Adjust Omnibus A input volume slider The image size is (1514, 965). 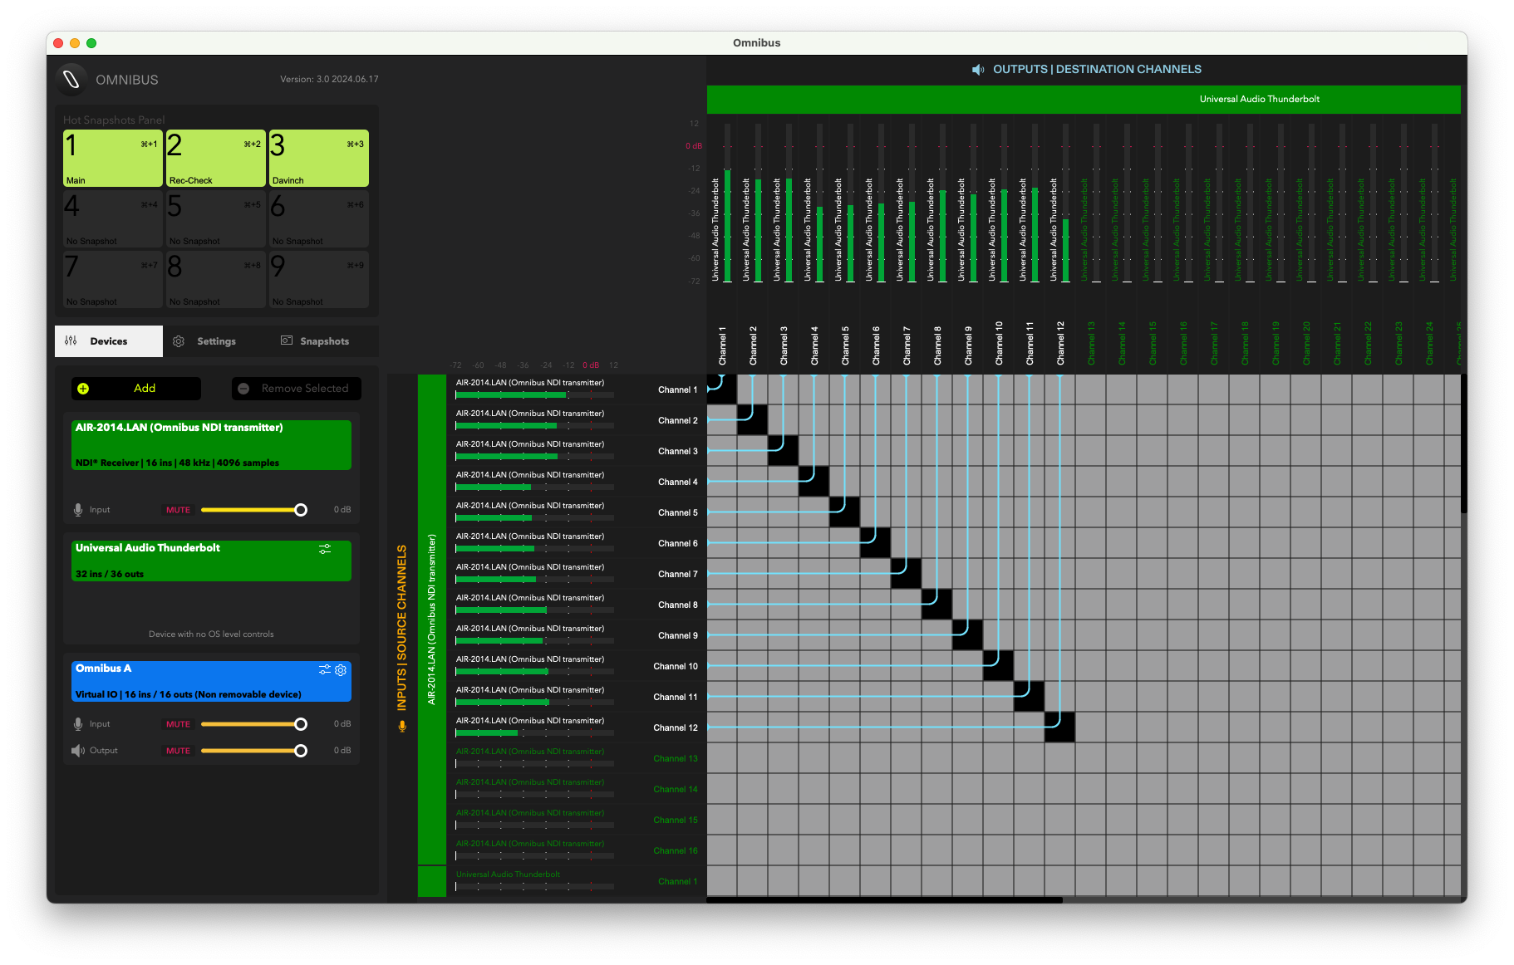(x=253, y=724)
